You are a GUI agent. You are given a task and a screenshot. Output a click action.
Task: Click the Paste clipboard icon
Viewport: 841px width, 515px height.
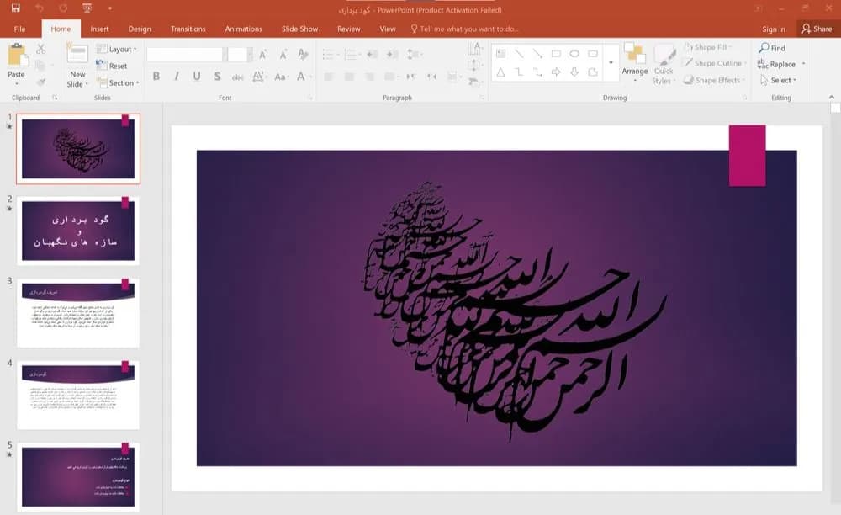17,56
